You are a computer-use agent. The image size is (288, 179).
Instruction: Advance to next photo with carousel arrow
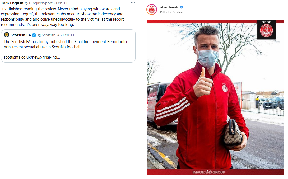pyautogui.click(x=281, y=96)
